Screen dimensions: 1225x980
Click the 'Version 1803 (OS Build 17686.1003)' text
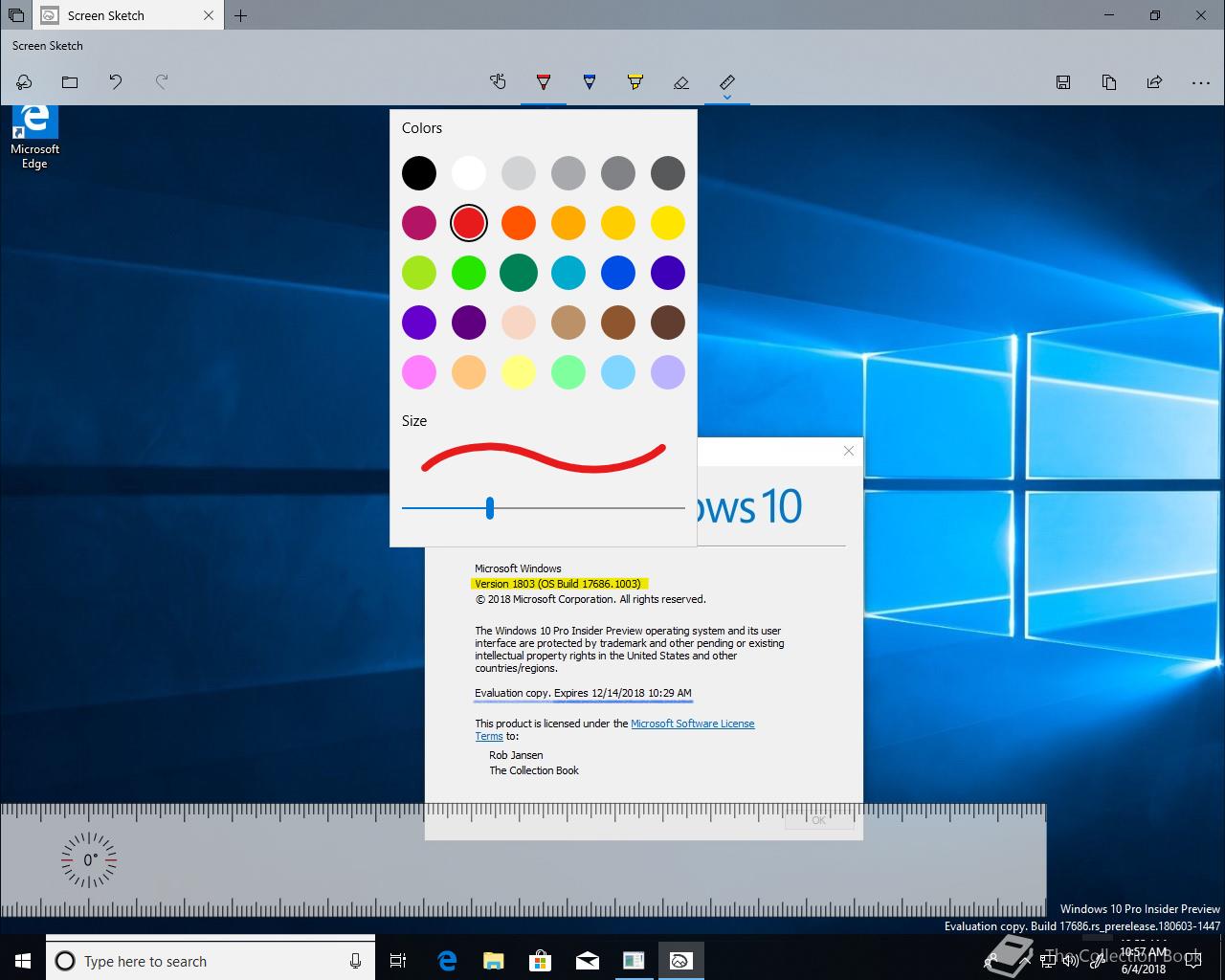click(x=558, y=584)
